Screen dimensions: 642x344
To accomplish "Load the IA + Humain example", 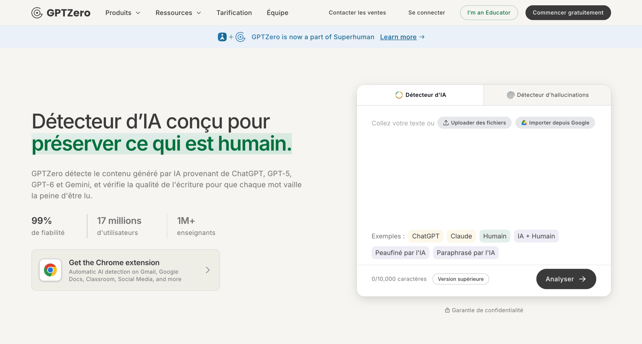I will click(536, 236).
